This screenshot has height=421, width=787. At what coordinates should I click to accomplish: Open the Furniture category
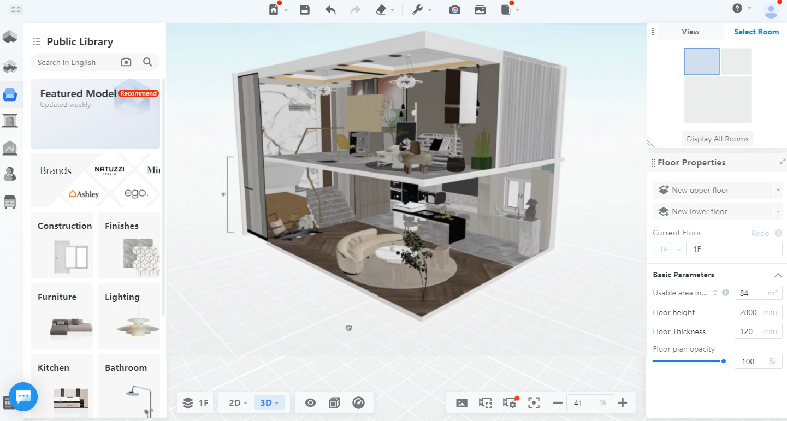point(62,316)
